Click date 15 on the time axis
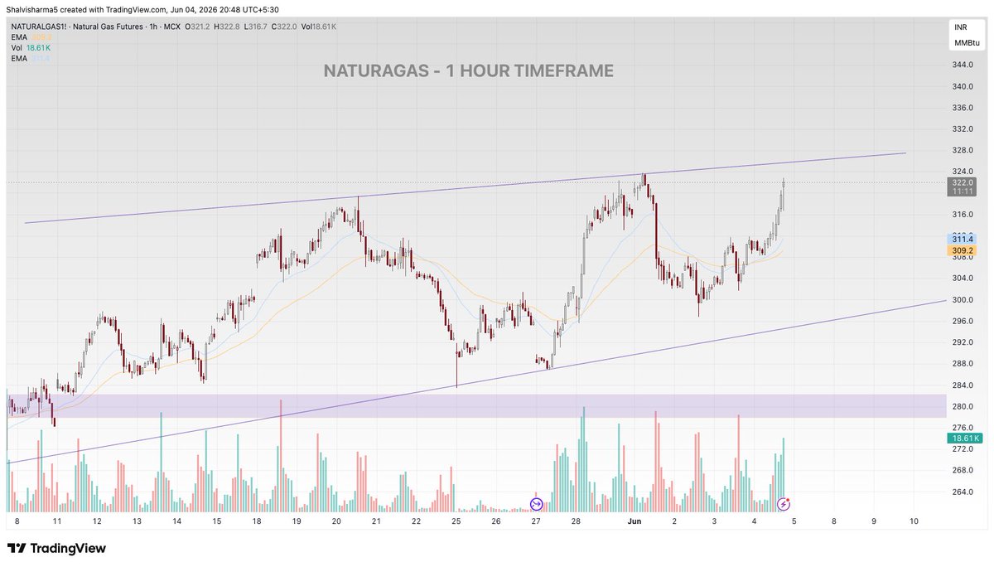 point(216,521)
